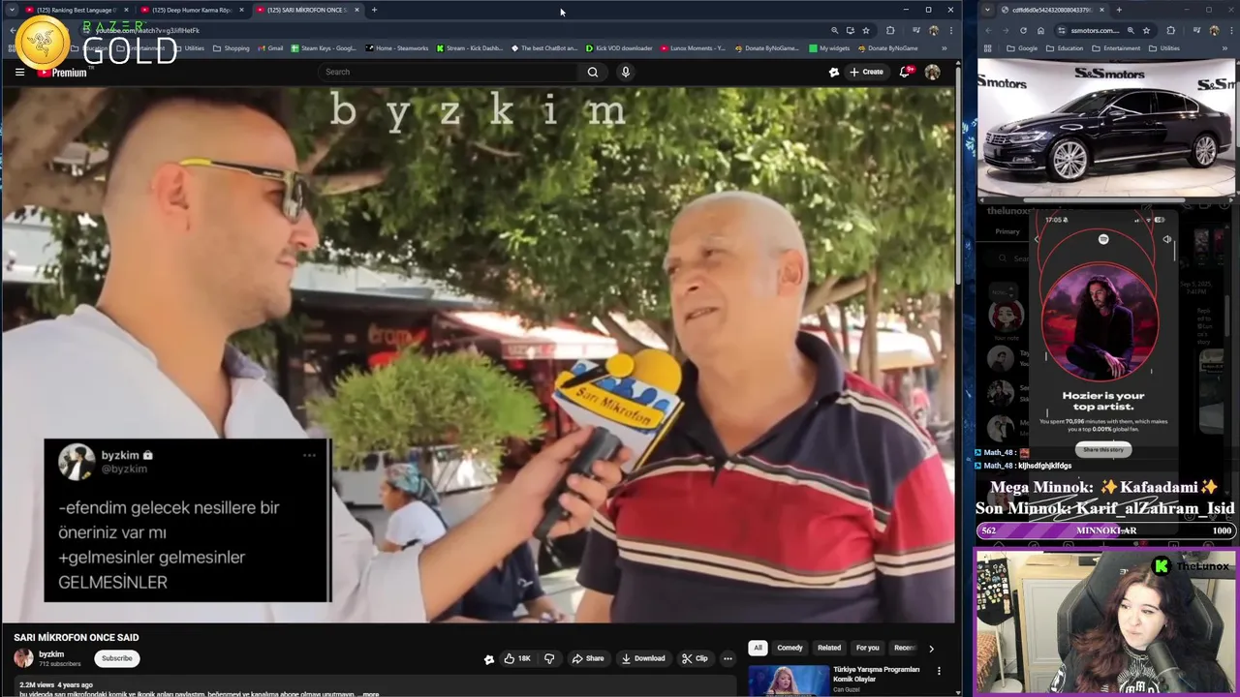Viewport: 1240px width, 697px height.
Task: Open site information icon in ssmotors address bar
Action: pos(1062,30)
